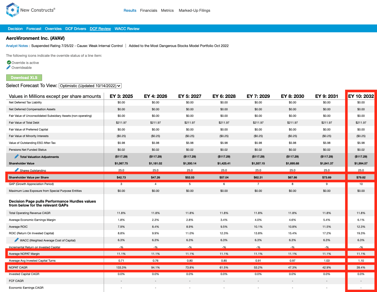Click pencil icon beside WACC row

click(x=16, y=240)
